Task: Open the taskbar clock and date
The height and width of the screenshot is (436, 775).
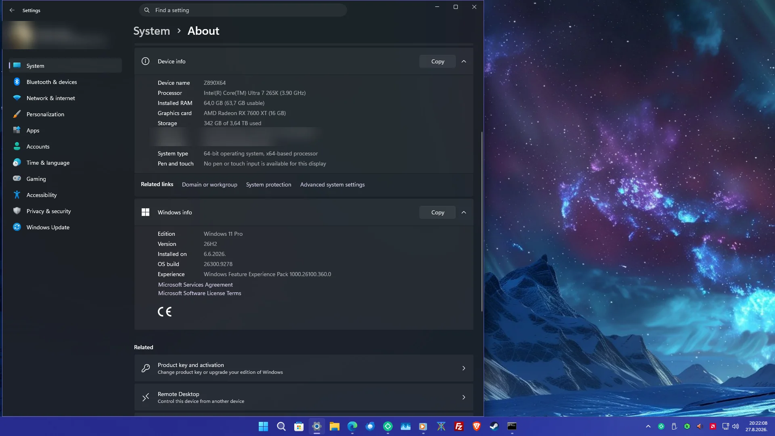Action: [756, 426]
